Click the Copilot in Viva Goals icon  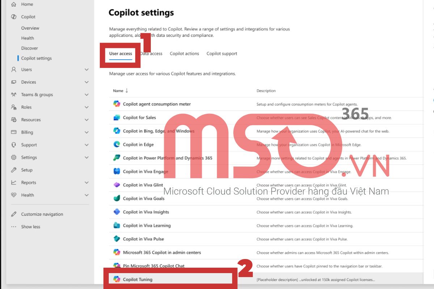tap(116, 198)
